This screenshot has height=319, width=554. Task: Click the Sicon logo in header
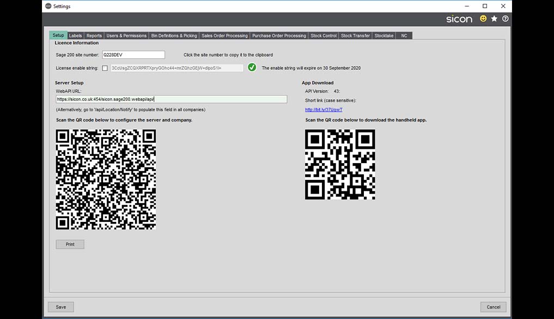click(x=459, y=19)
